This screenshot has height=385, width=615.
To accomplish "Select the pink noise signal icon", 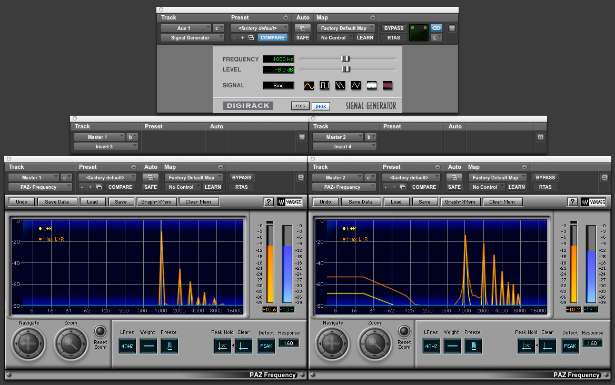I will [388, 85].
